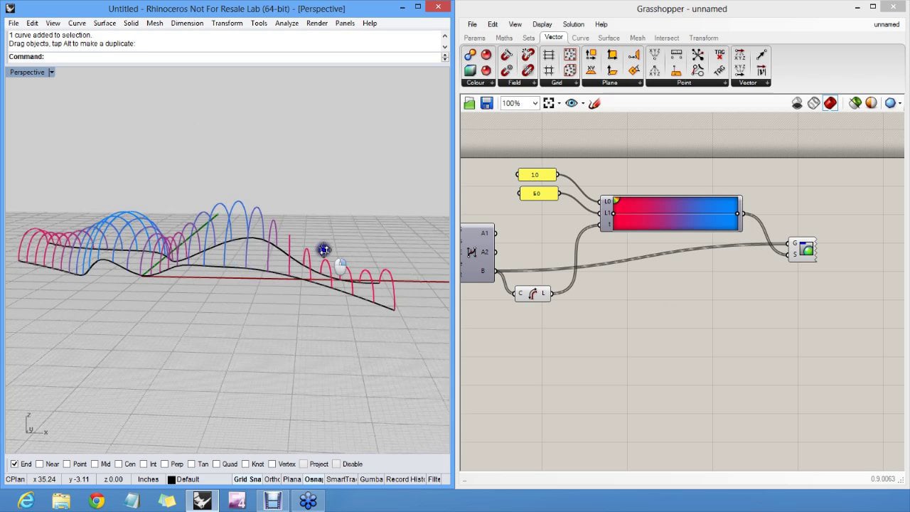The height and width of the screenshot is (512, 910).
Task: Switch to the Curve tab in Grasshopper
Action: [580, 38]
